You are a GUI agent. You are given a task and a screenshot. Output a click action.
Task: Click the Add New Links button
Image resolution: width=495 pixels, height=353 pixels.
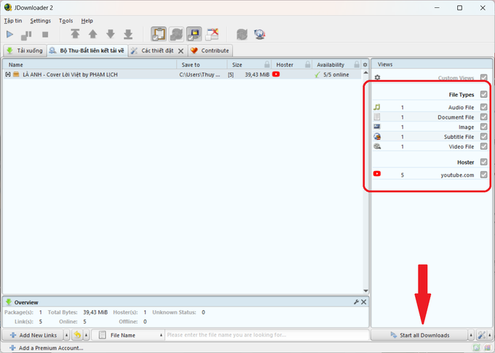(33, 335)
